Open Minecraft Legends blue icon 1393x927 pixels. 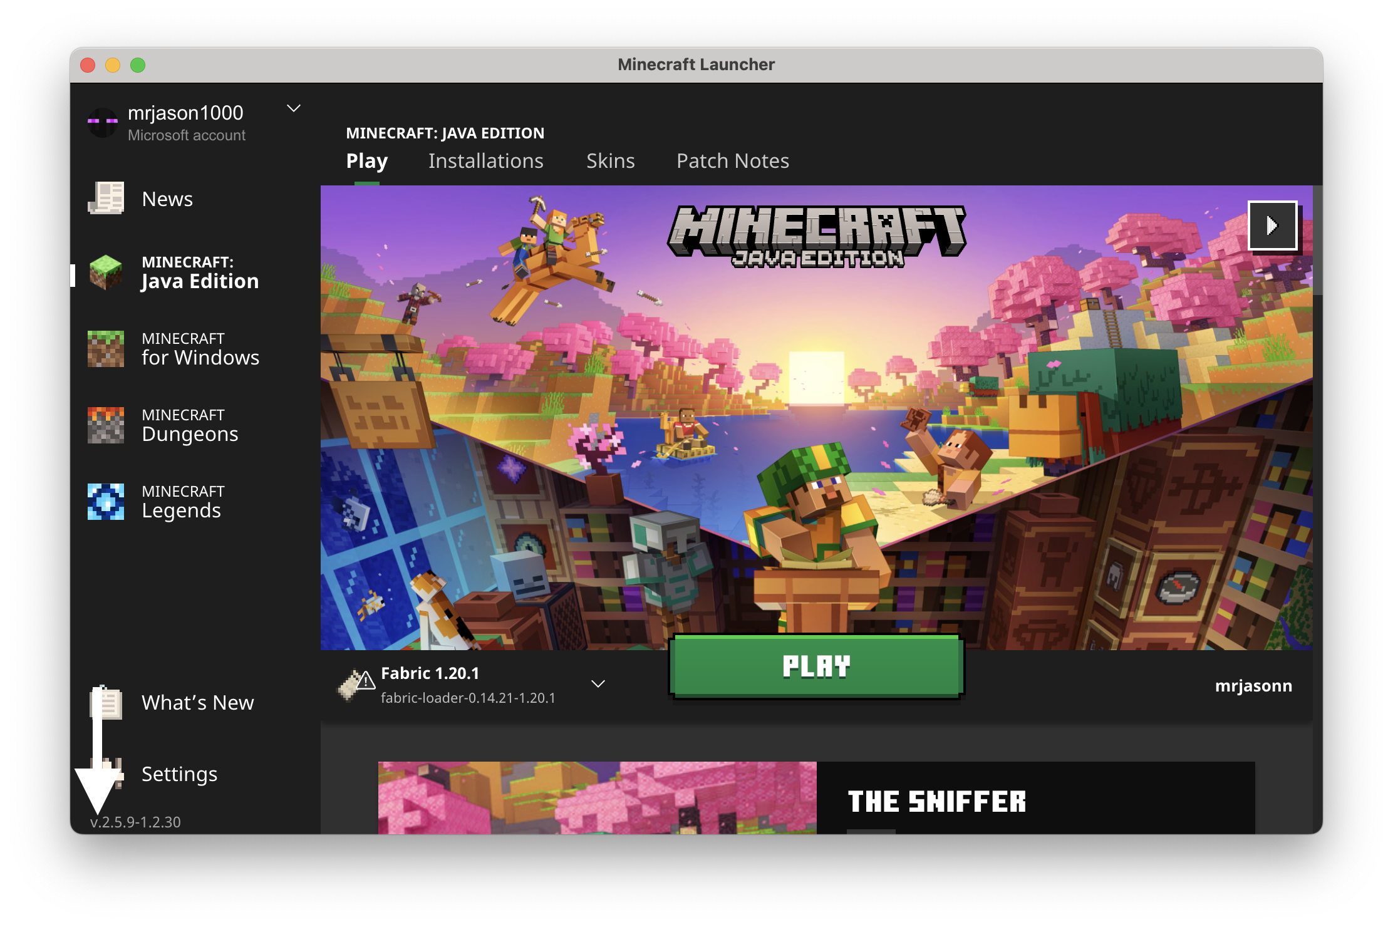point(106,502)
